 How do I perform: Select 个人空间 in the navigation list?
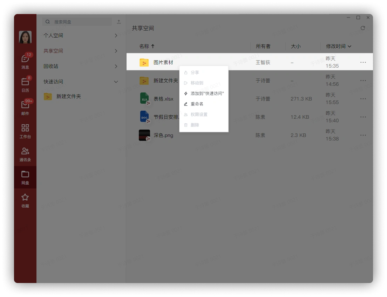(53, 35)
